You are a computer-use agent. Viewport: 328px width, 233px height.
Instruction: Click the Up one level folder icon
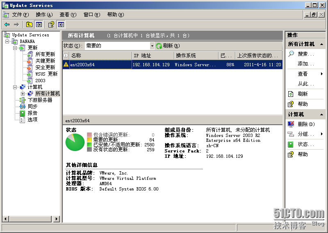29,25
